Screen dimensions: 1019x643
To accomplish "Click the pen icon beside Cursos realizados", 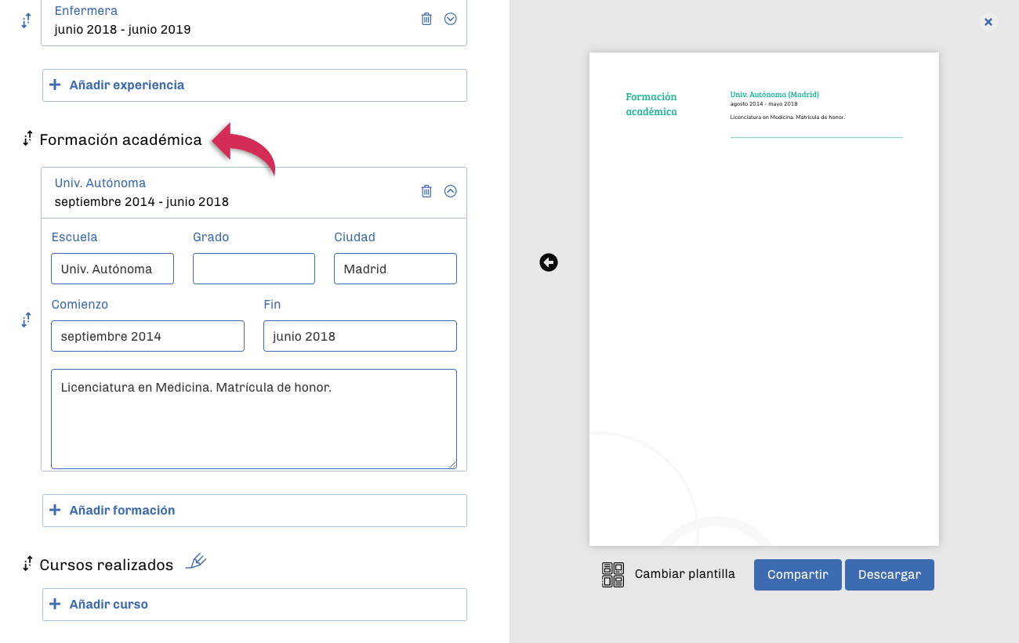I will [196, 561].
